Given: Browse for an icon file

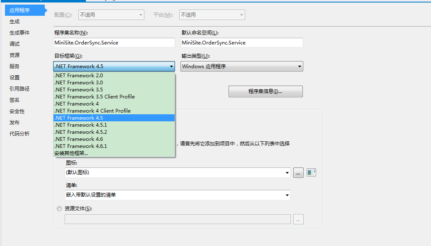Looking at the screenshot, I should 298,173.
